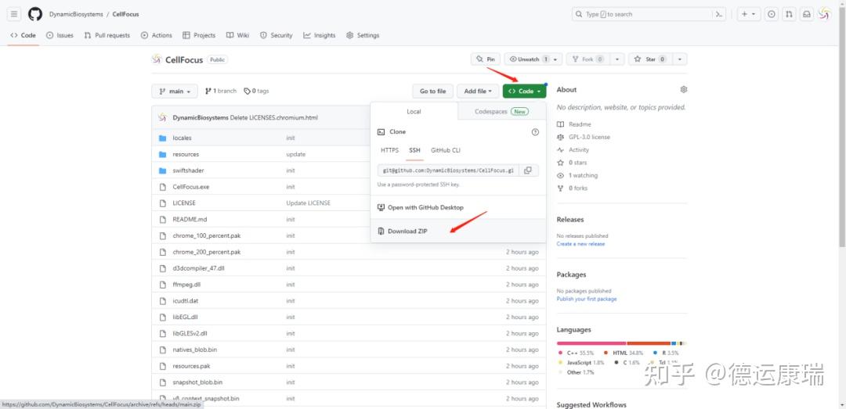
Task: Expand the Fork dropdown arrow
Action: pos(617,59)
